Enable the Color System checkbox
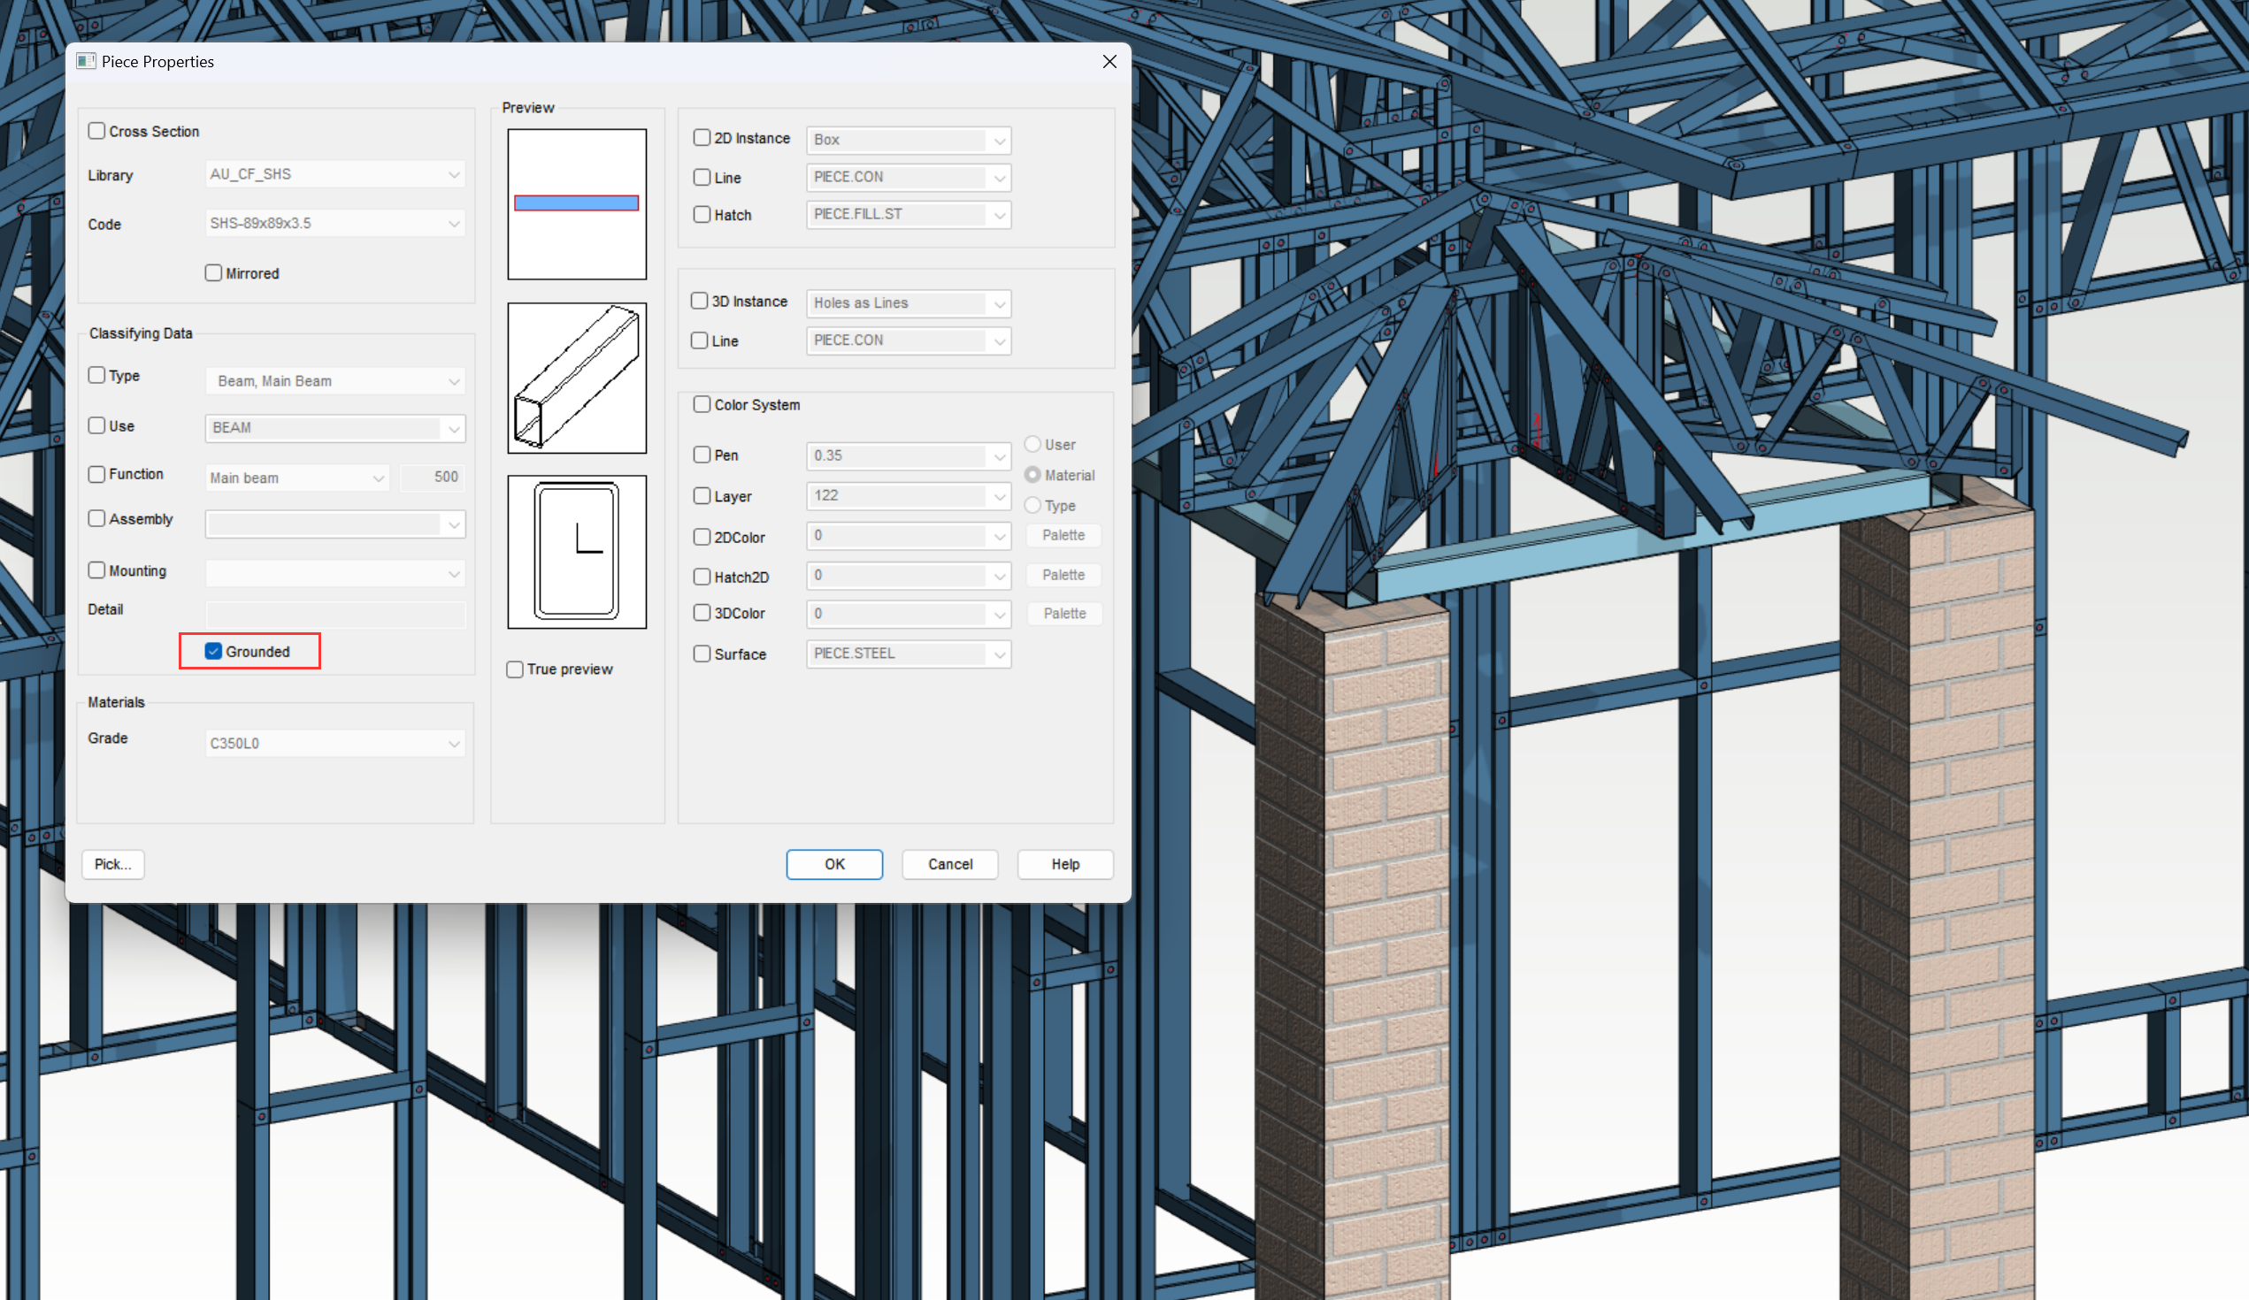Screen dimensions: 2249x1300 (x=702, y=405)
